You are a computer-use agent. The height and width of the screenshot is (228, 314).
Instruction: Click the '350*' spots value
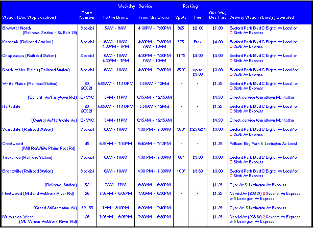coord(181,70)
